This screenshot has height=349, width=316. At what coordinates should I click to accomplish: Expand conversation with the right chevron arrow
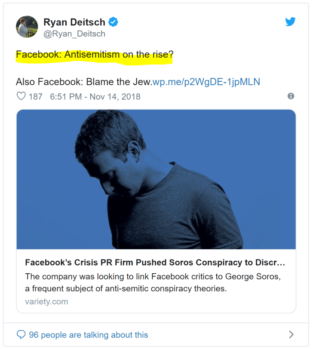point(291,335)
